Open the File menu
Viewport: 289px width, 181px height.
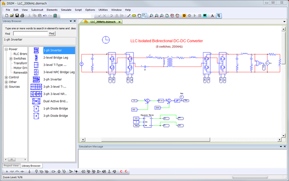pyautogui.click(x=8, y=10)
